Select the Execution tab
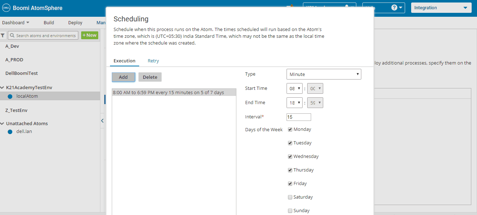Image resolution: width=477 pixels, height=215 pixels. pyautogui.click(x=125, y=61)
